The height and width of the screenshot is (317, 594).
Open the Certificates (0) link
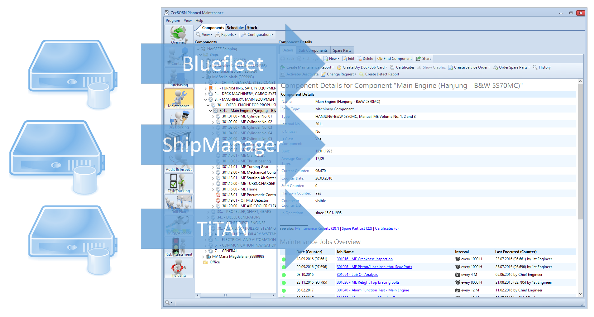[x=387, y=228]
